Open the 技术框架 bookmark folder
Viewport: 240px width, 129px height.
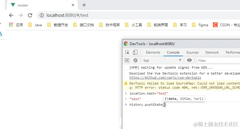coord(109,25)
